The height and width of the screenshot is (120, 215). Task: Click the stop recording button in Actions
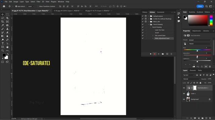[x=150, y=54]
